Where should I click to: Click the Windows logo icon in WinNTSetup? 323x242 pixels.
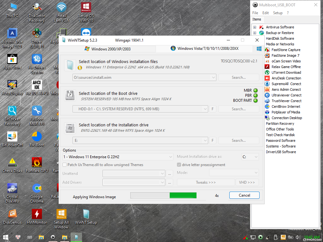(259, 49)
